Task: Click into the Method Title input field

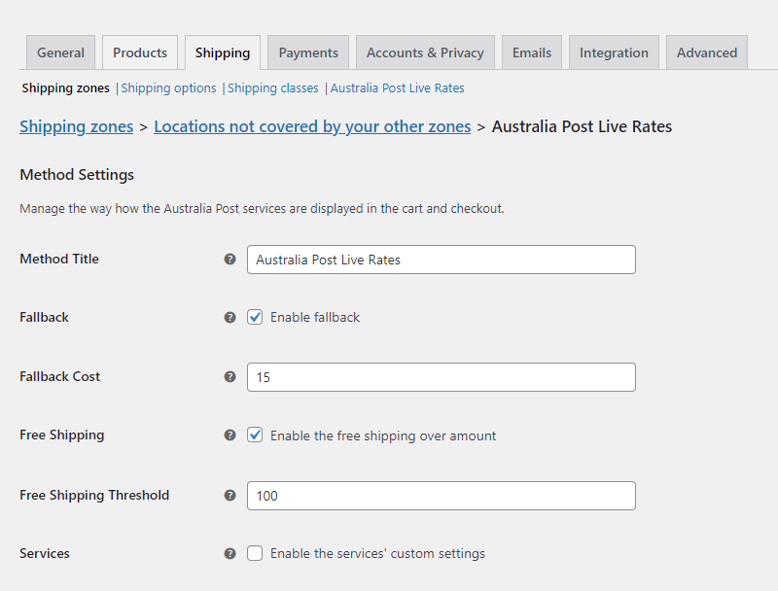Action: coord(442,260)
